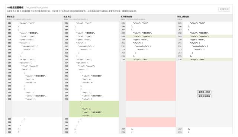Viewport: 238px width, 137px height.
Task: Select the 本次修改内容 column header
Action: tap(126, 16)
